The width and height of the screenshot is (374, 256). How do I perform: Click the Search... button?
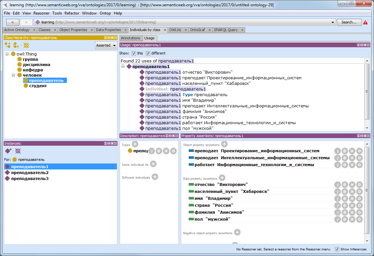[349, 22]
